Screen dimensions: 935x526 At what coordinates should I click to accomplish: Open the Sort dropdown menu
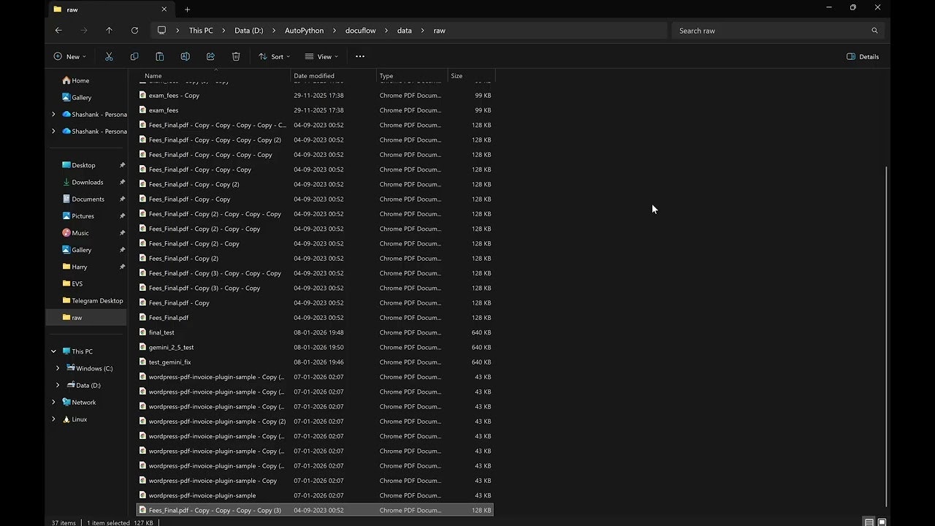point(274,56)
